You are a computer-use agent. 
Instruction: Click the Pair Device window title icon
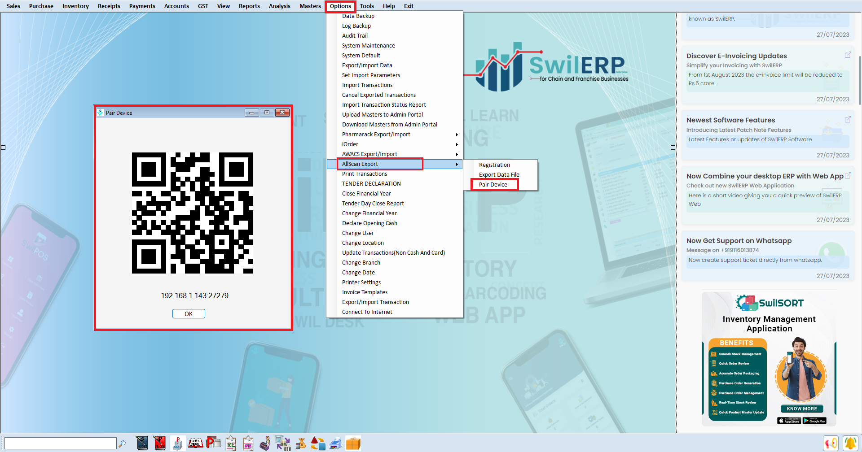[x=100, y=113]
